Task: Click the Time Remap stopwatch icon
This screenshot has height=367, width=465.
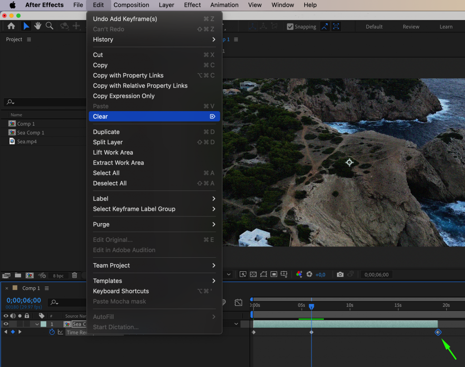Action: pos(51,332)
